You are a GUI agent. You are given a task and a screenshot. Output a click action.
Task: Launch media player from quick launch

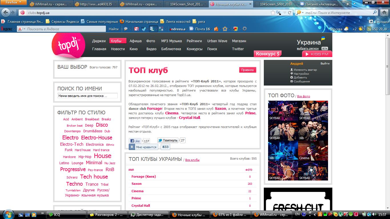tap(34, 214)
